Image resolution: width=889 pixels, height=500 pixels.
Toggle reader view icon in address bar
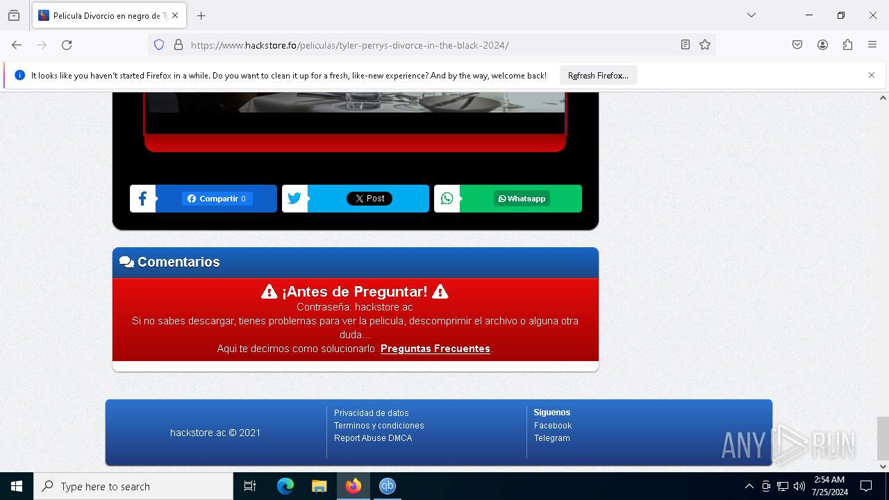tap(686, 44)
